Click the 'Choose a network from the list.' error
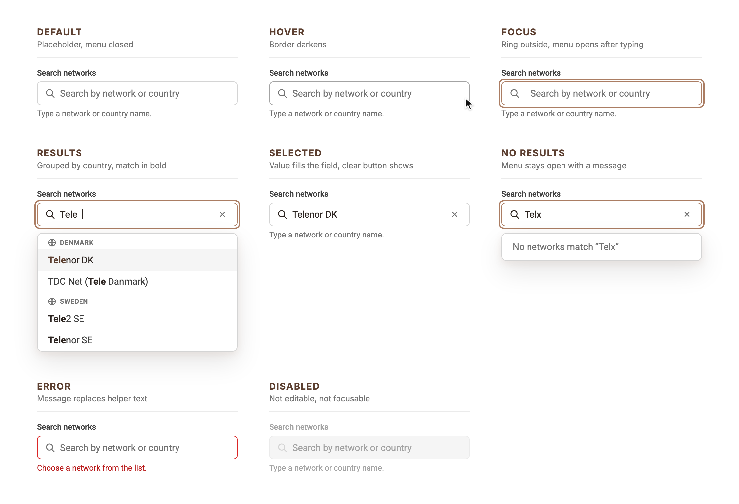Screen dimensions: 739x504 tap(92, 468)
